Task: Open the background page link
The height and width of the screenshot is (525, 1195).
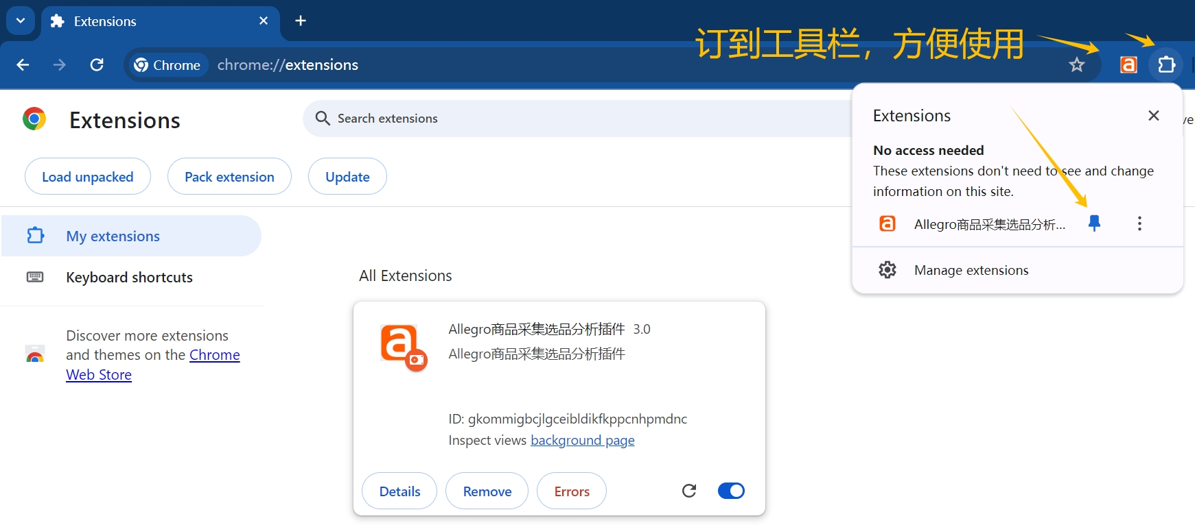Action: click(x=583, y=440)
